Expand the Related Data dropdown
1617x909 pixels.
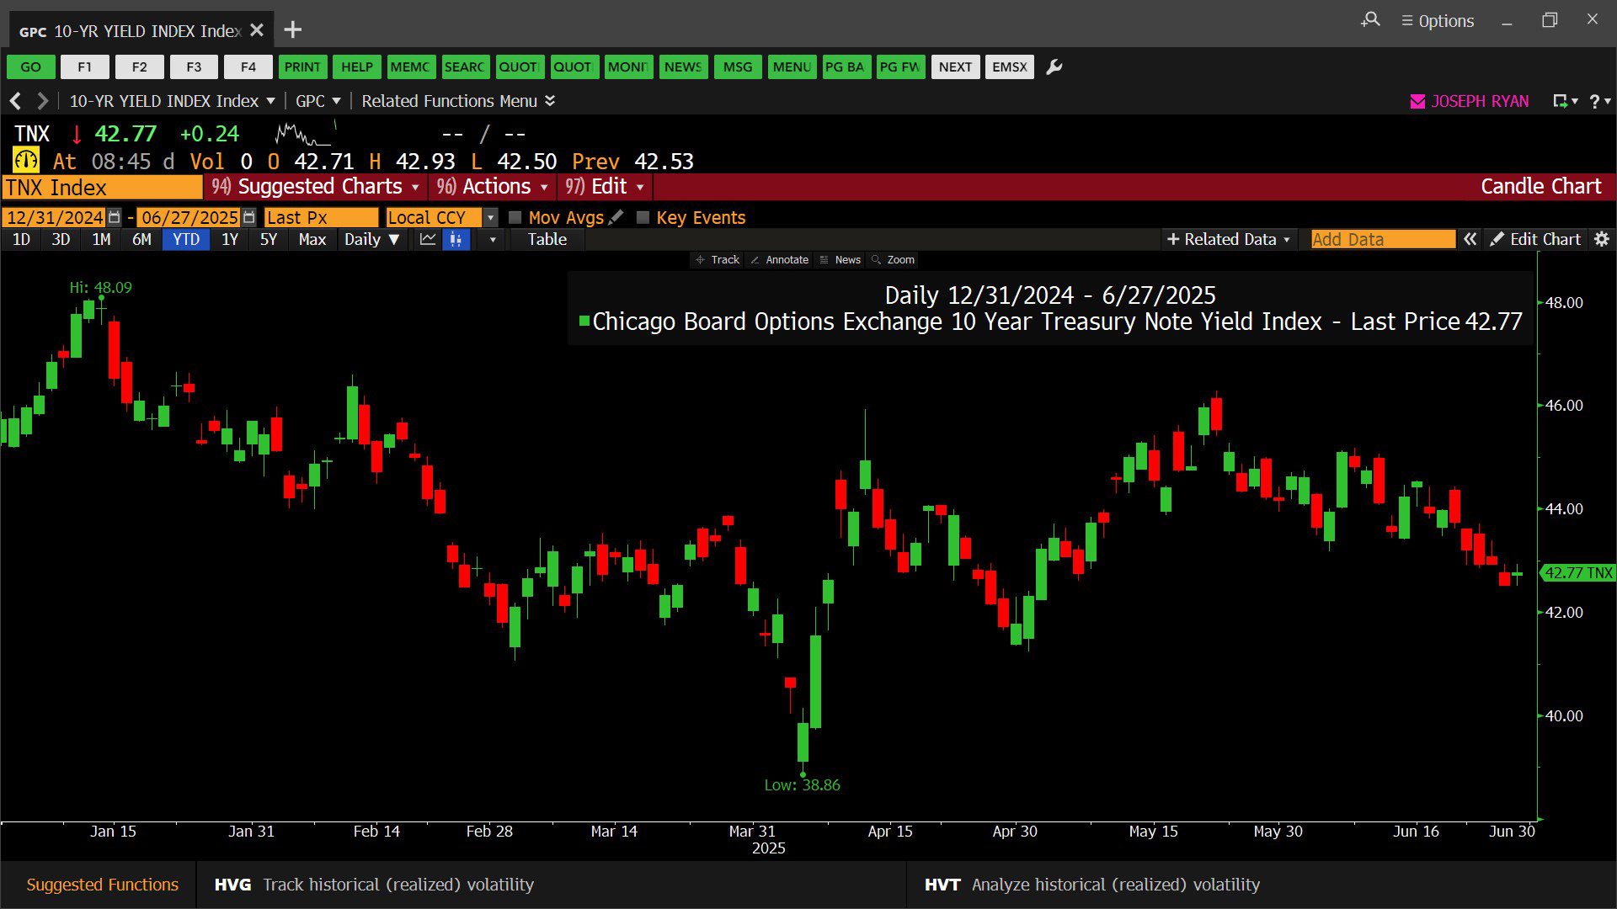coord(1228,240)
